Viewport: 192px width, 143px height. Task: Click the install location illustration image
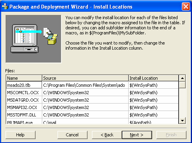click(x=33, y=39)
